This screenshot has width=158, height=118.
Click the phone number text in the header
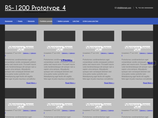click(x=145, y=8)
